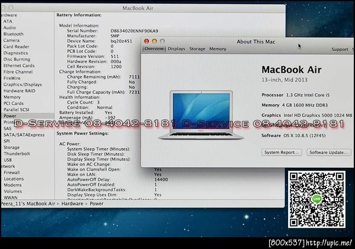
Task: Select Audio in the System Report sidebar
Action: 9,28
